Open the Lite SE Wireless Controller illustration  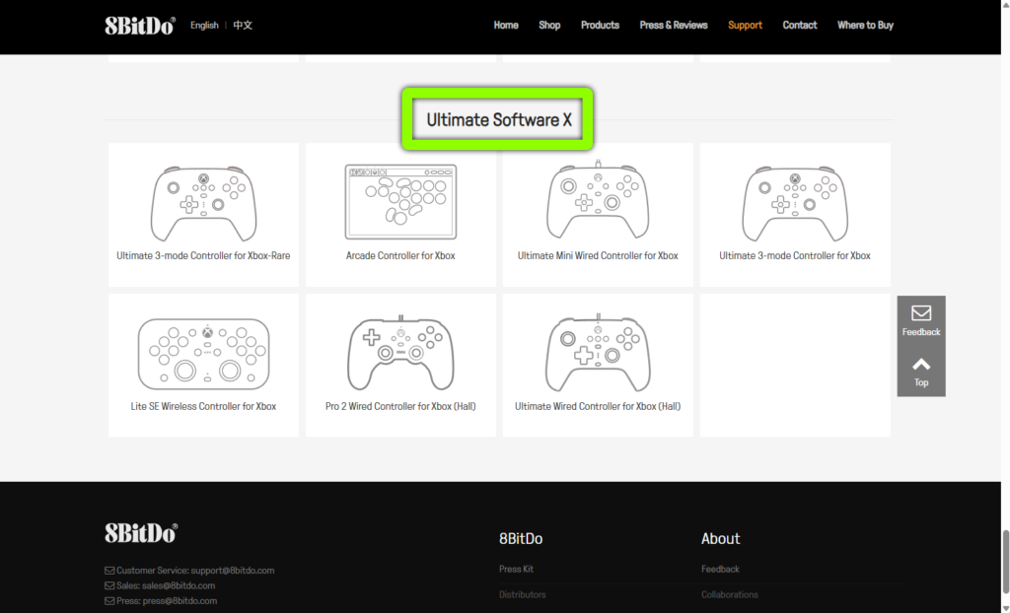click(x=203, y=352)
